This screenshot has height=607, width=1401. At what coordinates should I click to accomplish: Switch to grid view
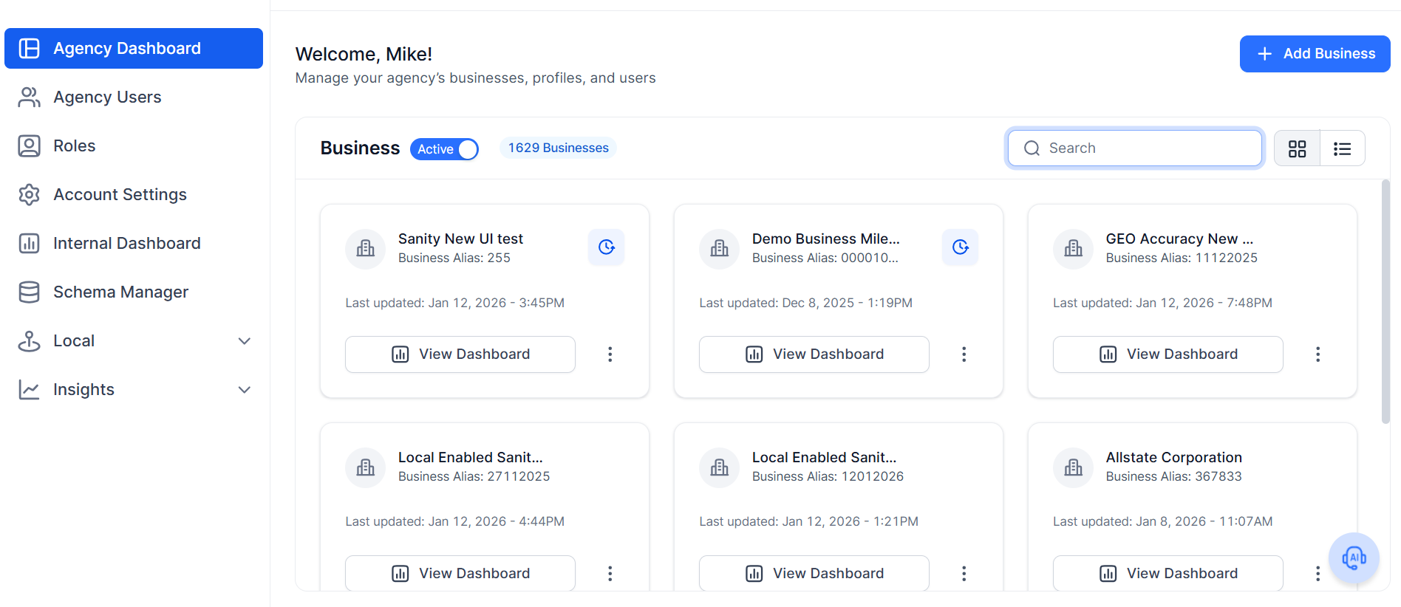pos(1297,148)
